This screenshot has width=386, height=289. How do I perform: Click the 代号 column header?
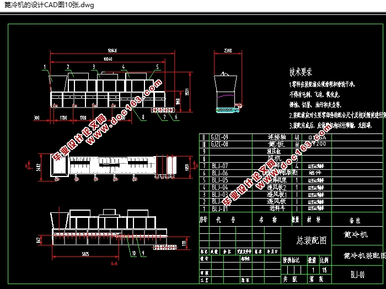point(226,220)
